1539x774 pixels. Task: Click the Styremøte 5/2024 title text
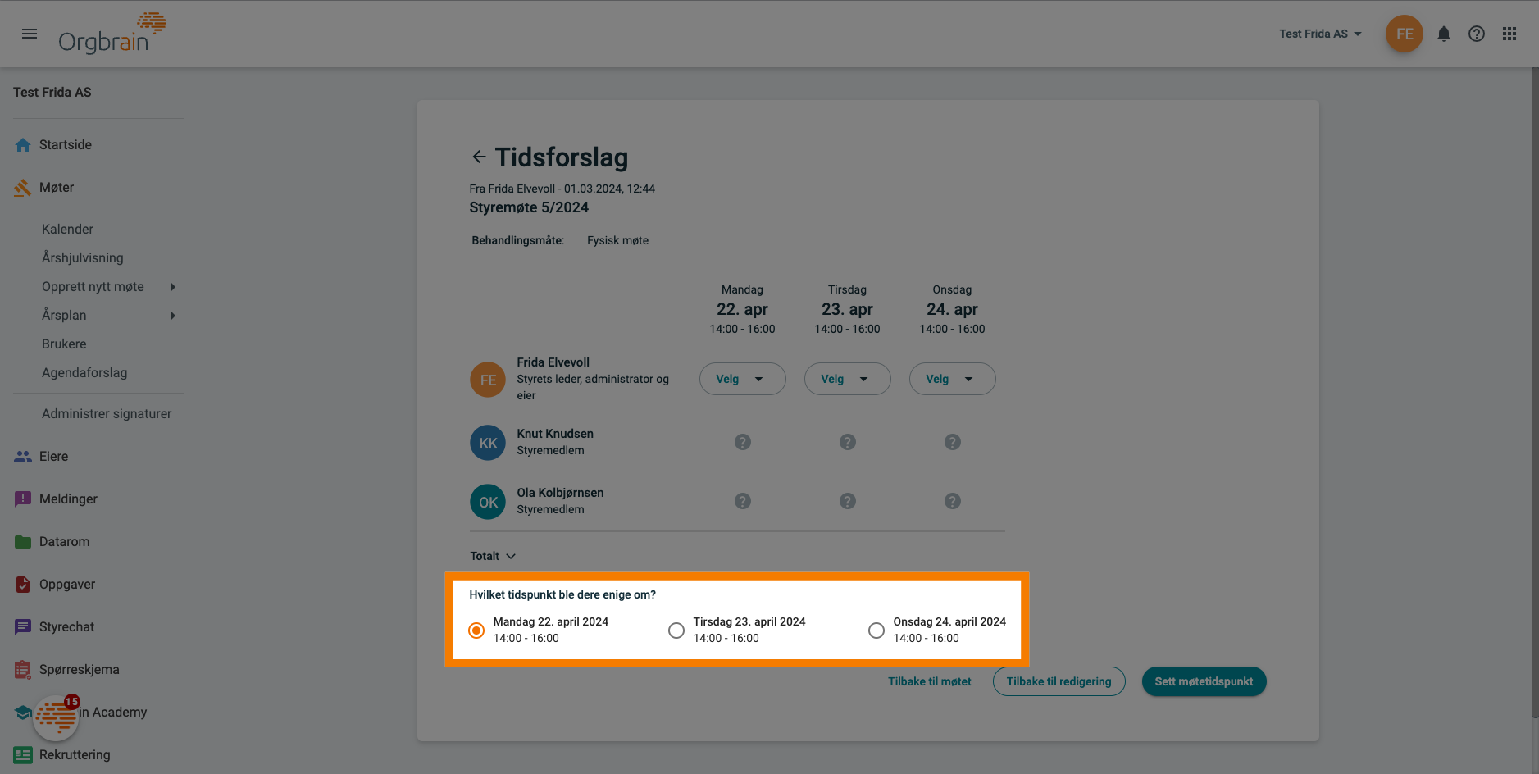pyautogui.click(x=529, y=207)
